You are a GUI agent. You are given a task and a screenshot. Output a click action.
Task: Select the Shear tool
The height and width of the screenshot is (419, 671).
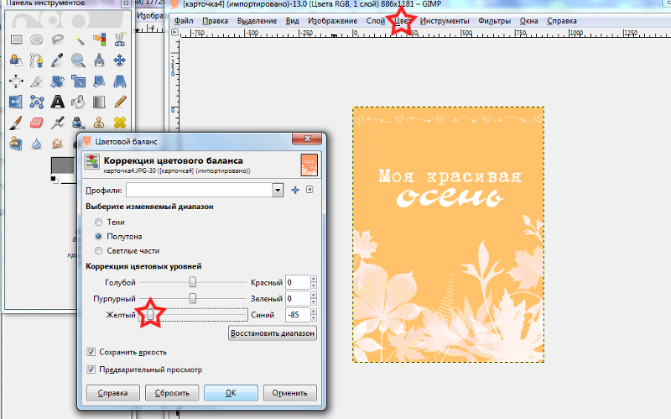pos(99,81)
